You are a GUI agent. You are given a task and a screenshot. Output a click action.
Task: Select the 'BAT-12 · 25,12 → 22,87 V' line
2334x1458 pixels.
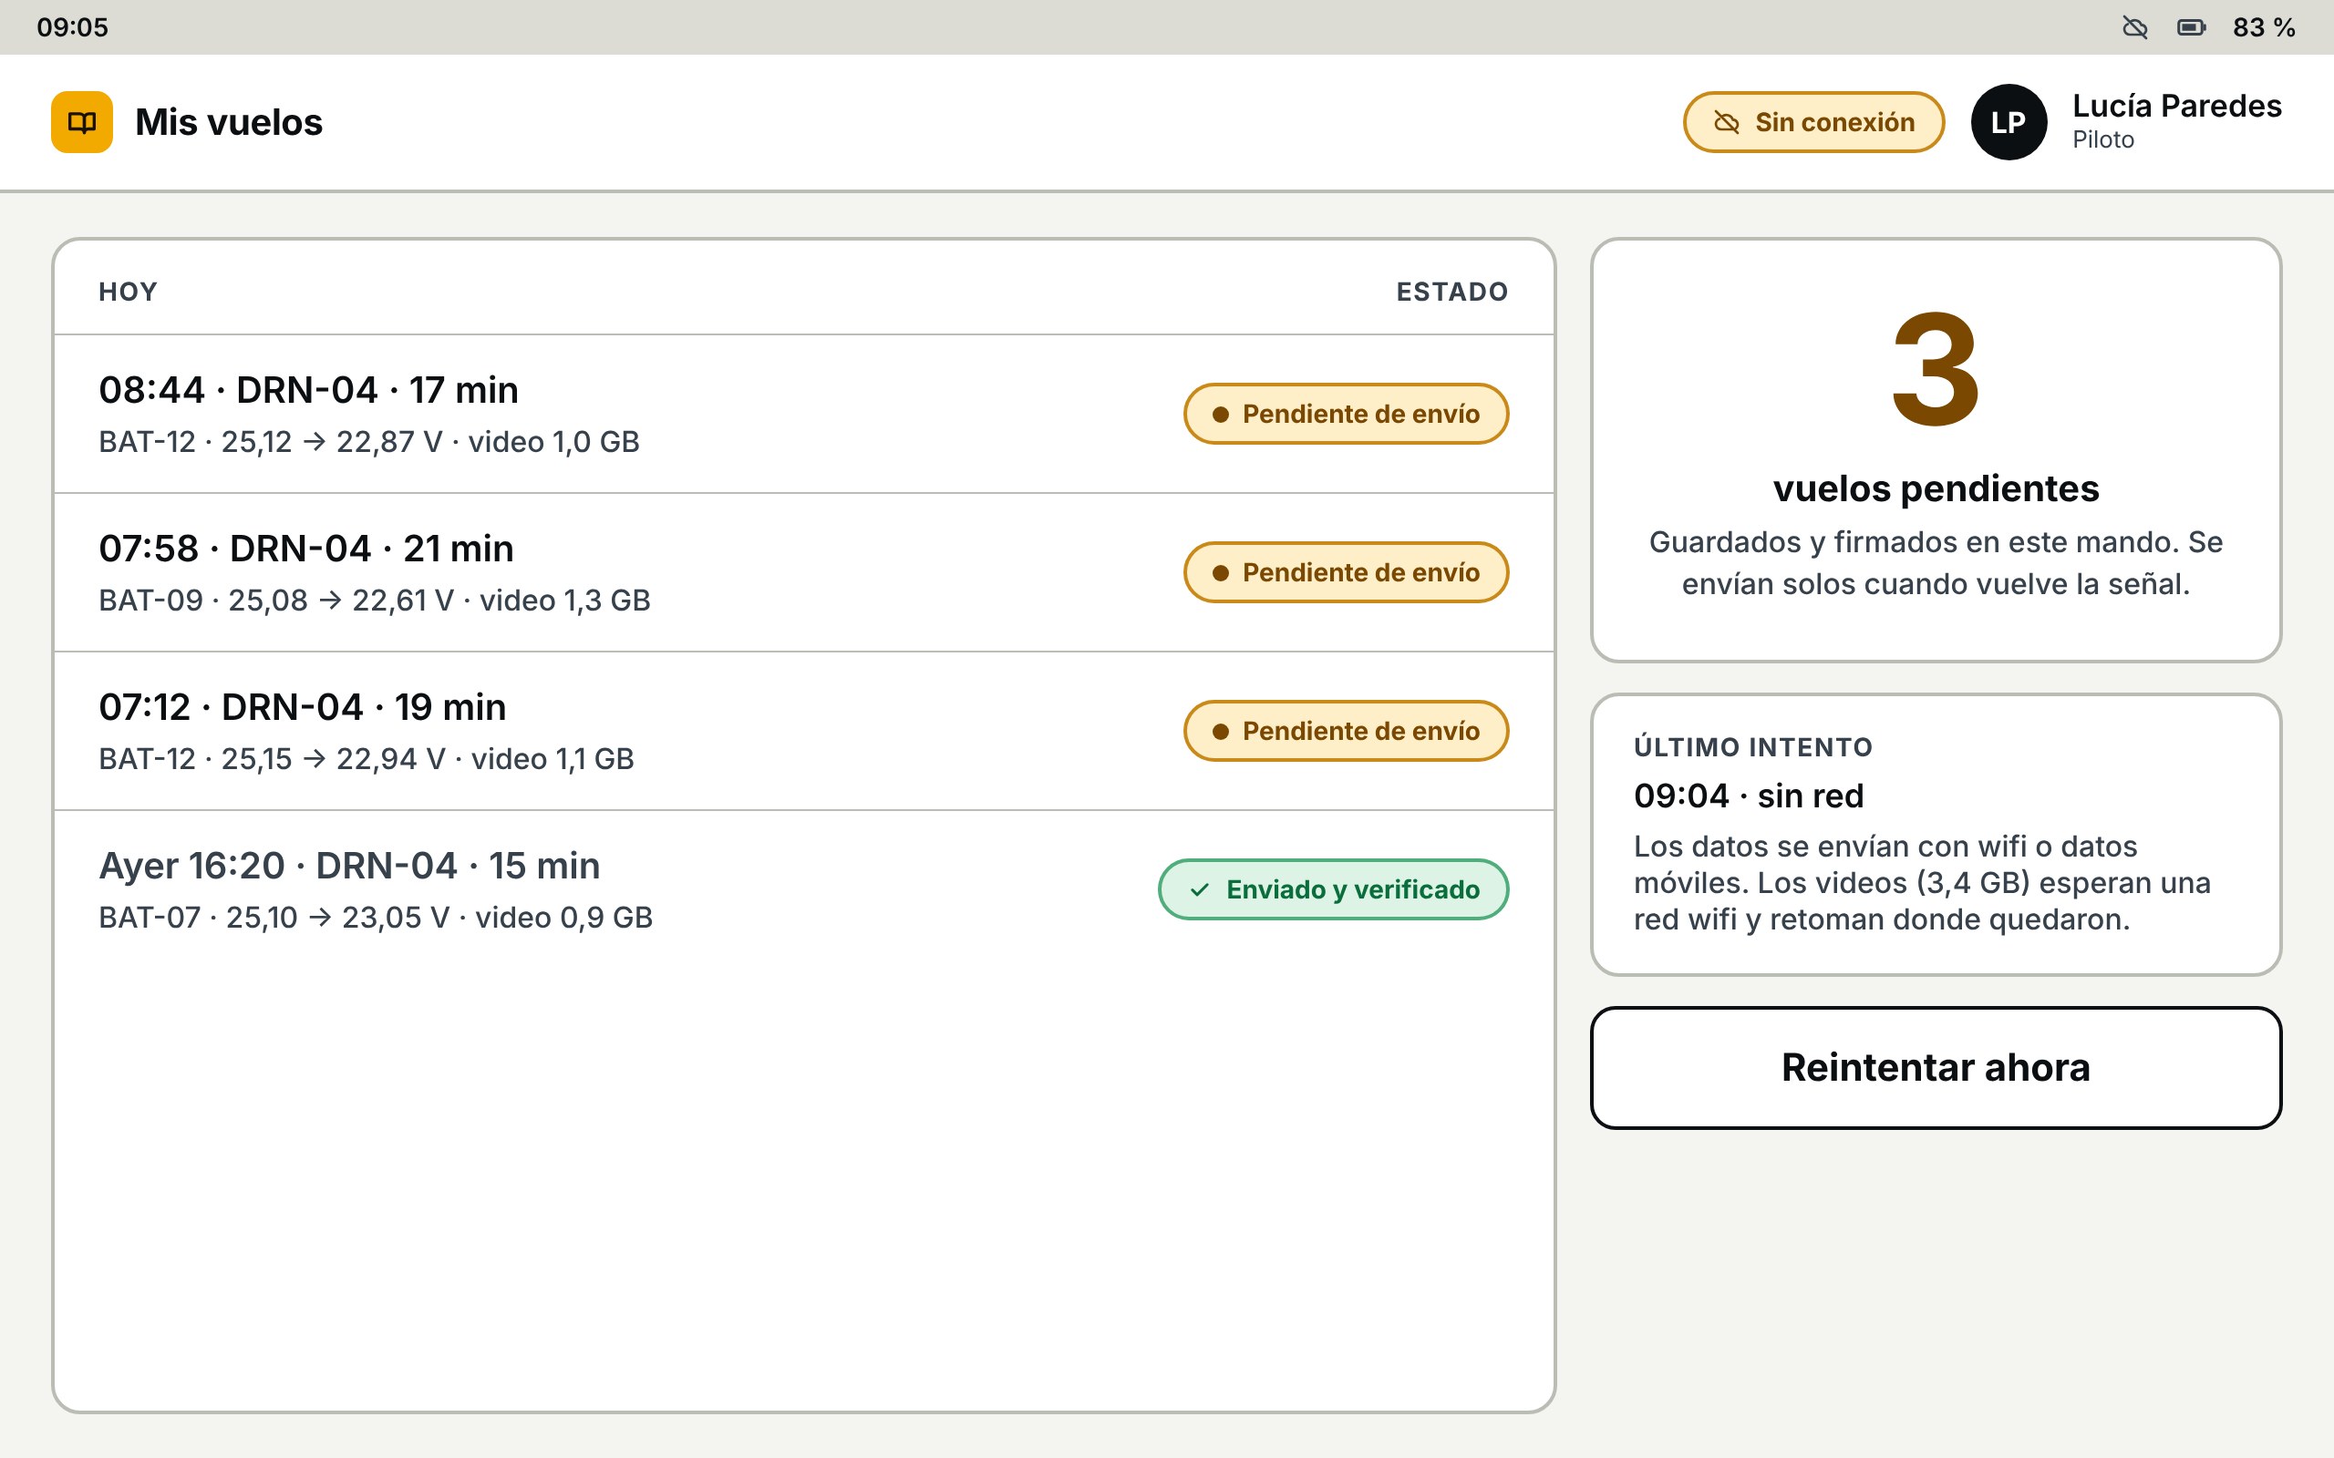[368, 442]
